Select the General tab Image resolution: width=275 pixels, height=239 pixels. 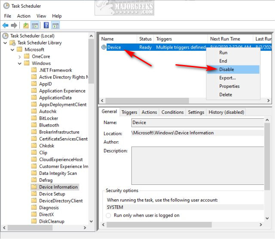(x=109, y=112)
